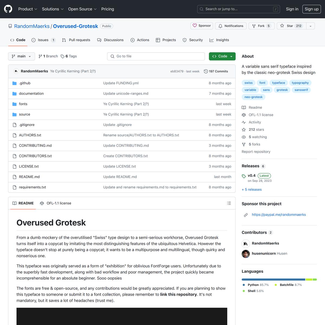Expand the main branch selector
The height and width of the screenshot is (325, 325).
click(x=21, y=56)
